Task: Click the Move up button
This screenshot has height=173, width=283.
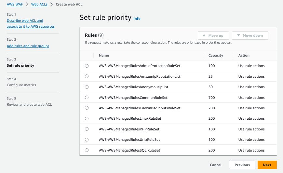Action: [x=213, y=35]
